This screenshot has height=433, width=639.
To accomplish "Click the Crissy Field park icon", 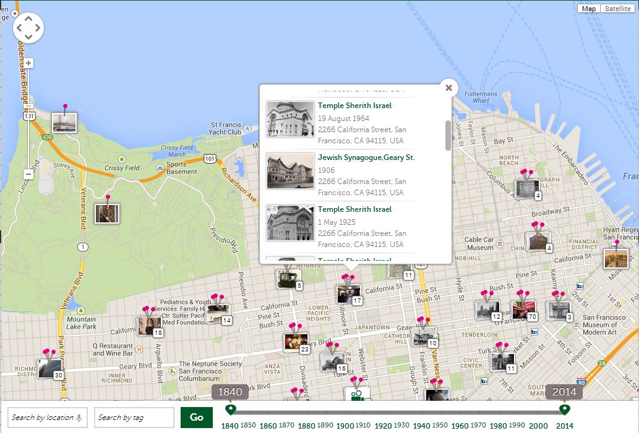I will point(121,159).
